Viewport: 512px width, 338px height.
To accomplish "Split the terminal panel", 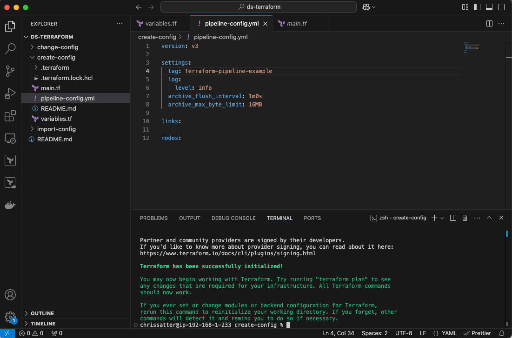I will 453,218.
